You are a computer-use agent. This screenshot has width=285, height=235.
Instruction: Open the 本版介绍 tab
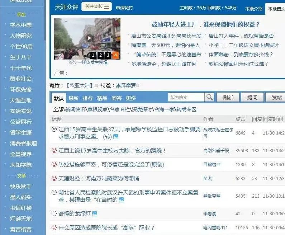click(253, 9)
